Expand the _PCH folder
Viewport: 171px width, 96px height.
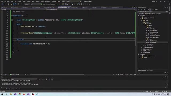point(142,21)
